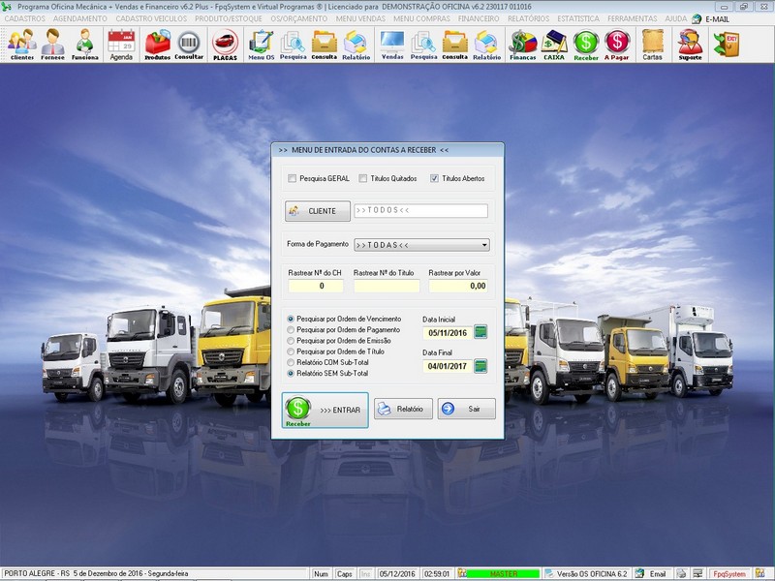Click FpqSystem link in status bar
Image resolution: width=775 pixels, height=581 pixels.
729,574
